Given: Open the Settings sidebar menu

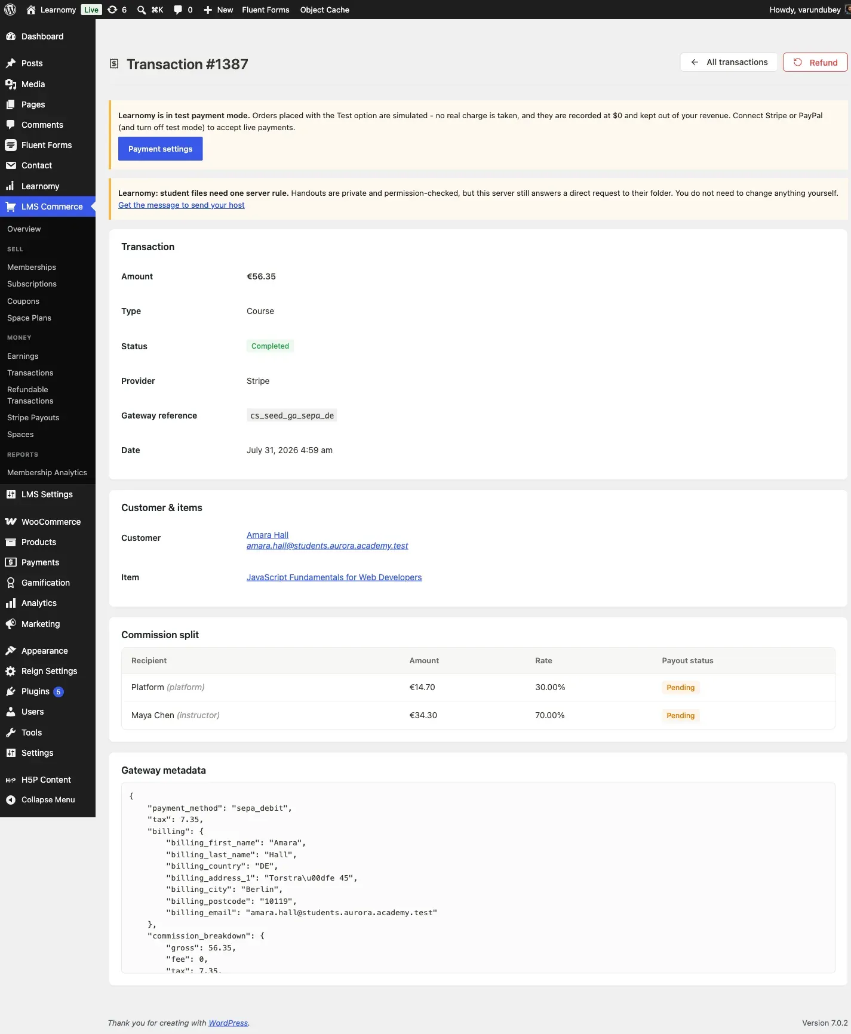Looking at the screenshot, I should [37, 753].
